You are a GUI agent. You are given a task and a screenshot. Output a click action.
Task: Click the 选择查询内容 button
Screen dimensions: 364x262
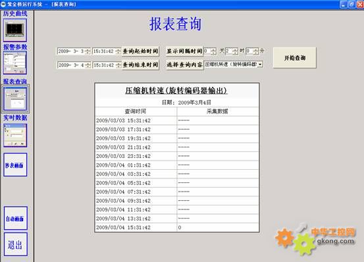coord(184,65)
